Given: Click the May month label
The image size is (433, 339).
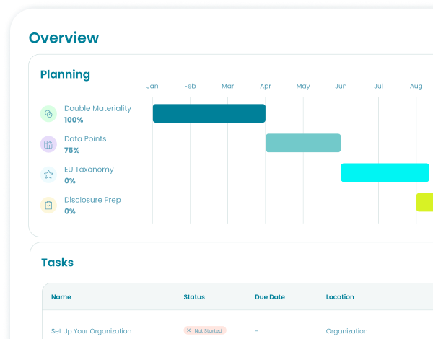Looking at the screenshot, I should [303, 87].
